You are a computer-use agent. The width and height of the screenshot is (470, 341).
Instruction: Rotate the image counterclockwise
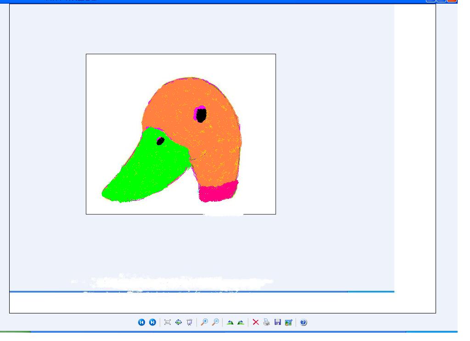pyautogui.click(x=241, y=322)
